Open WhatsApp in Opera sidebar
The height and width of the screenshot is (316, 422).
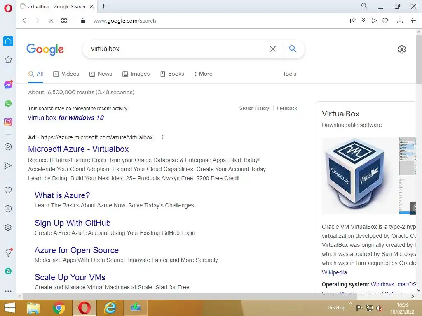pos(8,103)
